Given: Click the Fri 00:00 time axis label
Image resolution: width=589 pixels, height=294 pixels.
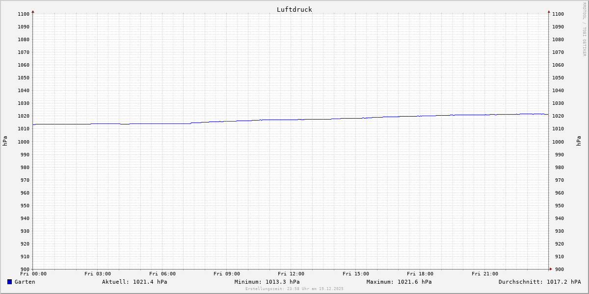Looking at the screenshot, I should (x=33, y=274).
